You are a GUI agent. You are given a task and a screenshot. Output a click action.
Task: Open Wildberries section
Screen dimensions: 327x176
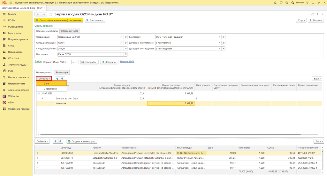point(13,96)
